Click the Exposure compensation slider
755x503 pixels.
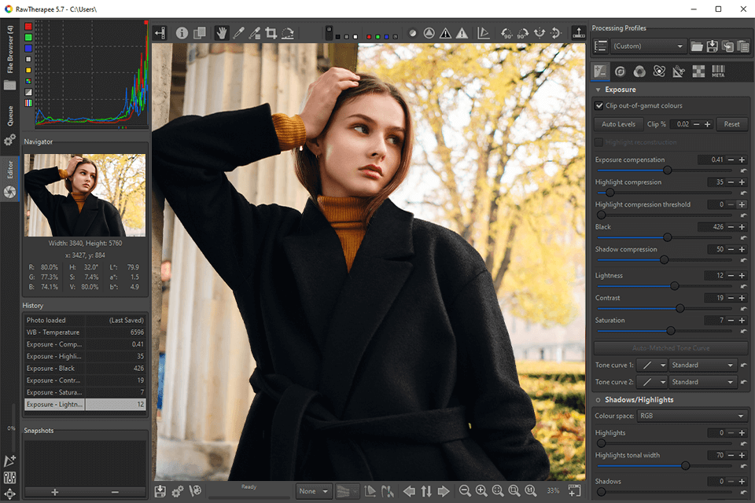[668, 170]
